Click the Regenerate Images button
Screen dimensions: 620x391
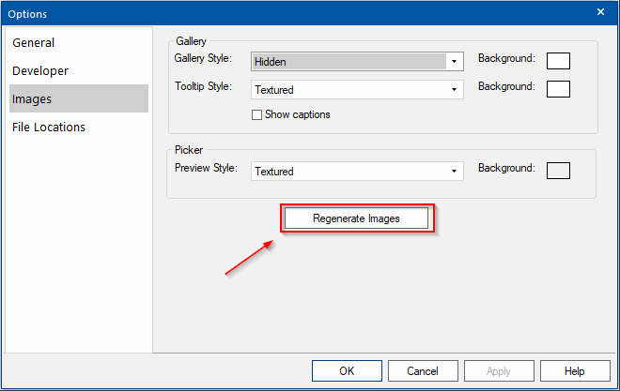(356, 218)
